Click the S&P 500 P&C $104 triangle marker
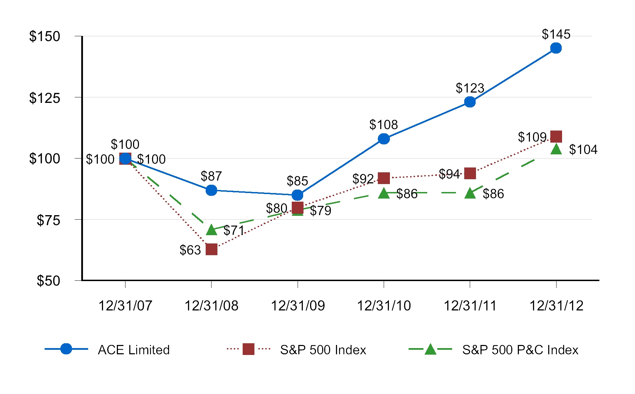 tap(556, 149)
